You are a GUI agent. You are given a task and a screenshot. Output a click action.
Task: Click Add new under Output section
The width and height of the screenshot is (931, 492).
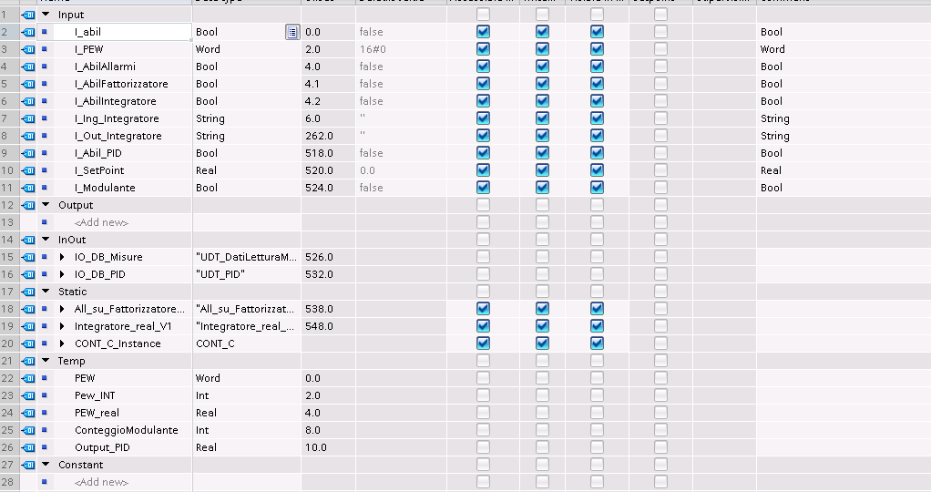(101, 222)
